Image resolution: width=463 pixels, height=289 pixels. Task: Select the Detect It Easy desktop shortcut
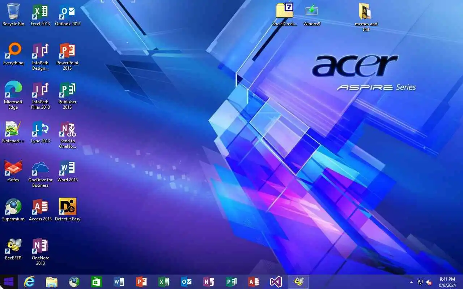(68, 210)
